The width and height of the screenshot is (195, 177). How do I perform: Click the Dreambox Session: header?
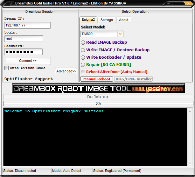tap(40, 11)
